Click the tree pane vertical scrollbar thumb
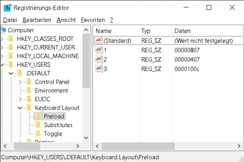244x162 pixels. 86,61
